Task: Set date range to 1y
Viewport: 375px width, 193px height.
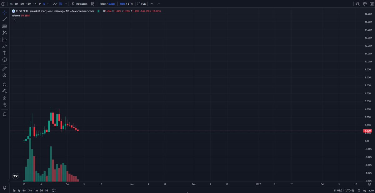Action: (19, 190)
